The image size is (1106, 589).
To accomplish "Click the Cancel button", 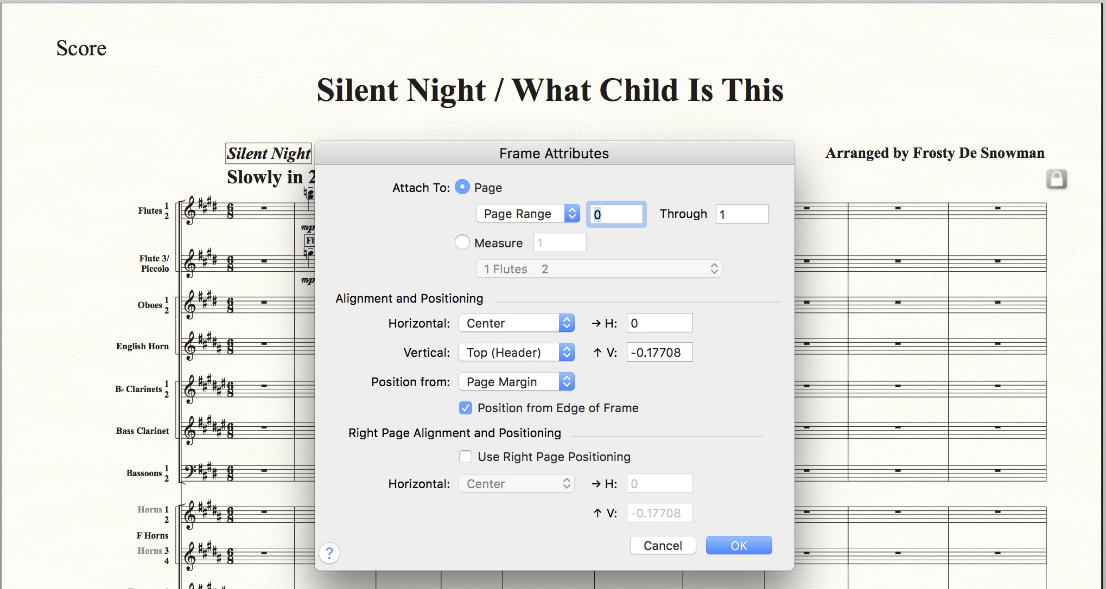I will [x=663, y=546].
